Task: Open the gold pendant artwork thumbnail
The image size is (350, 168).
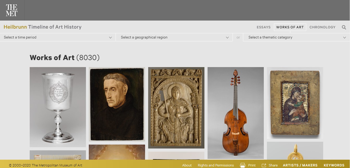Action: pyautogui.click(x=295, y=151)
